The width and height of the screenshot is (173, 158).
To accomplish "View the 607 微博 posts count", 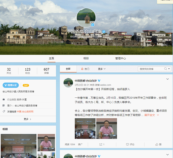I will pyautogui.click(x=46, y=71).
